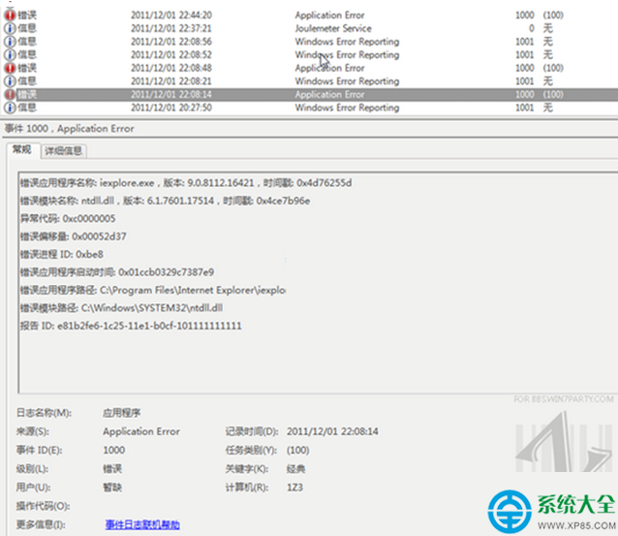Click the SYSTEM32\ntdll.dll module path line
Screen dimensions: 618x536
[x=121, y=307]
